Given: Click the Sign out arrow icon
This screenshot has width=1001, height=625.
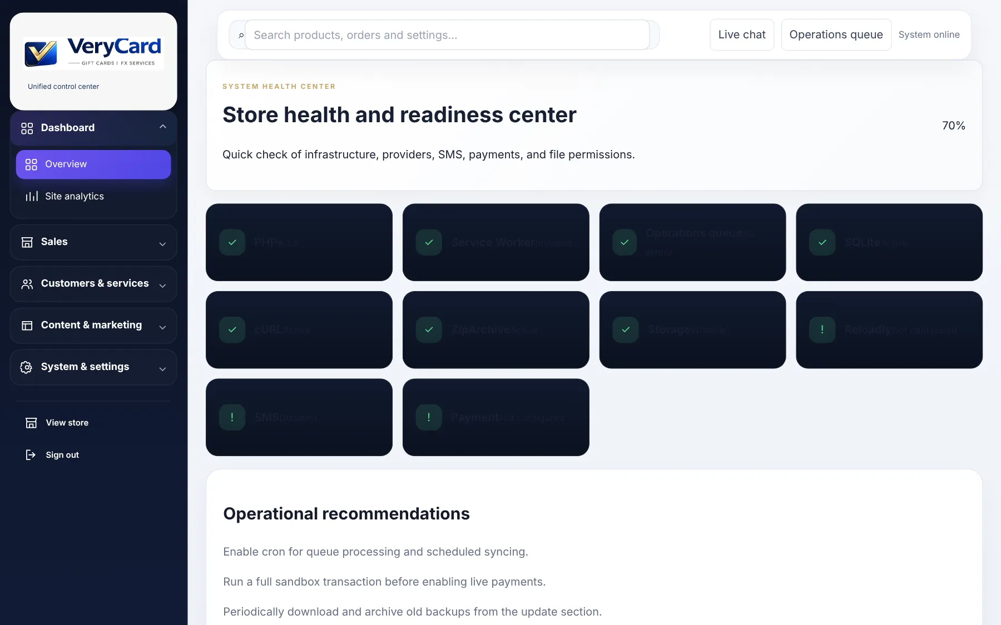Looking at the screenshot, I should [x=31, y=455].
